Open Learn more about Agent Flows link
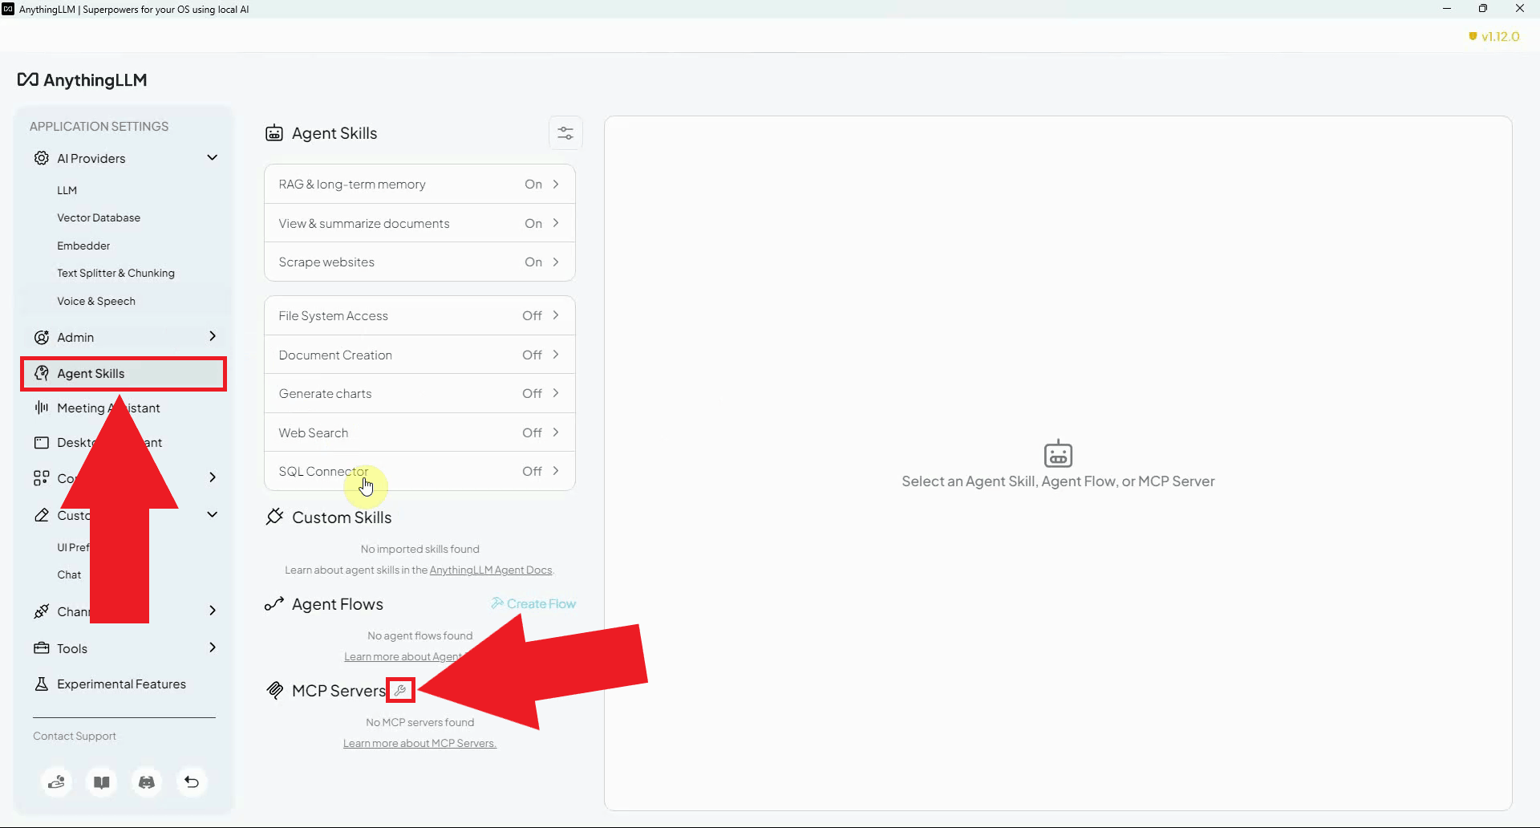This screenshot has height=828, width=1540. click(x=403, y=656)
